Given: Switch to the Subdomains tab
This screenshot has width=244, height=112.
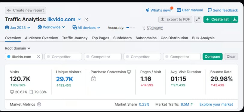Looking at the screenshot, I should tap(146, 38).
